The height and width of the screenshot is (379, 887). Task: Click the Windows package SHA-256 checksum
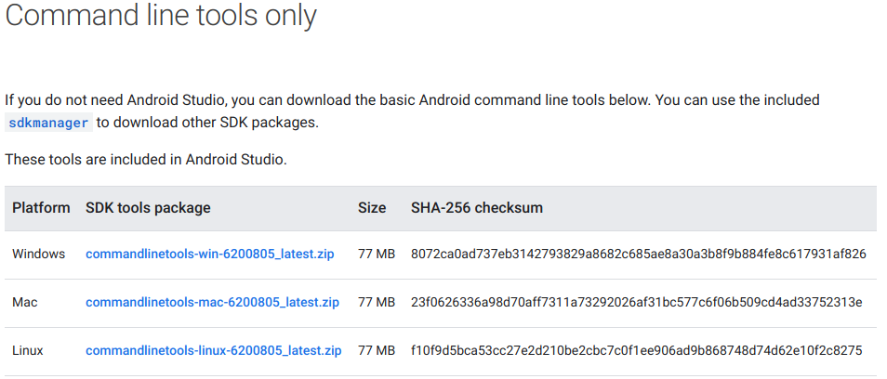639,254
